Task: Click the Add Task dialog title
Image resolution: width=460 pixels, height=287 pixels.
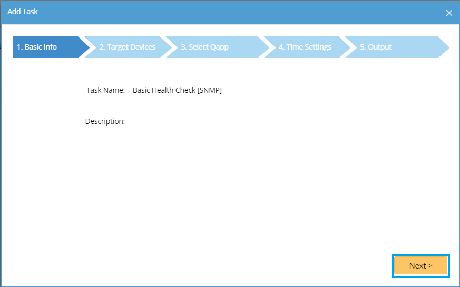Action: pyautogui.click(x=23, y=12)
